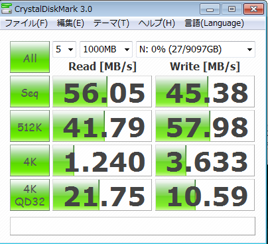Maximize the CrystalDiskMark window
The image size is (268, 244).
(232, 9)
